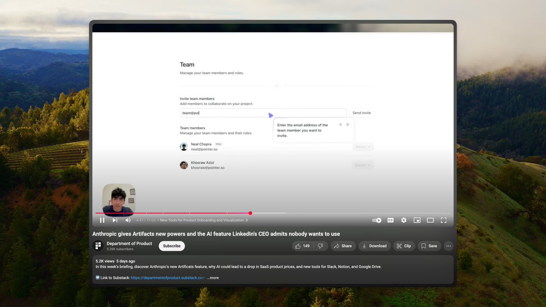Click Khosraw Azizi's profile avatar
Screen dimensions: 546x307
tap(184, 165)
